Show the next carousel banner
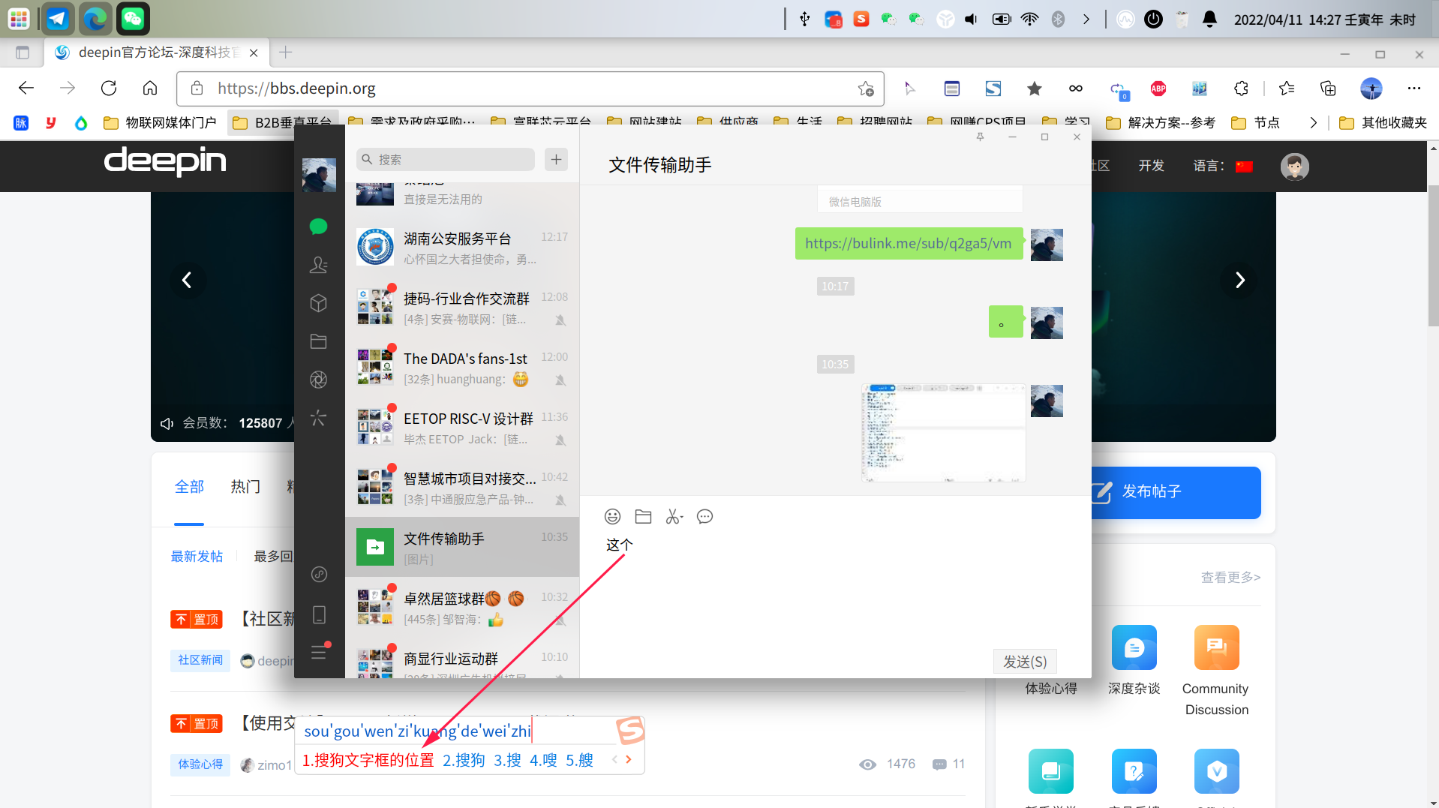1439x808 pixels. [1239, 280]
